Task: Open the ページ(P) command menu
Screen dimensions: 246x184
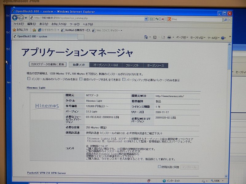Action: pos(182,37)
